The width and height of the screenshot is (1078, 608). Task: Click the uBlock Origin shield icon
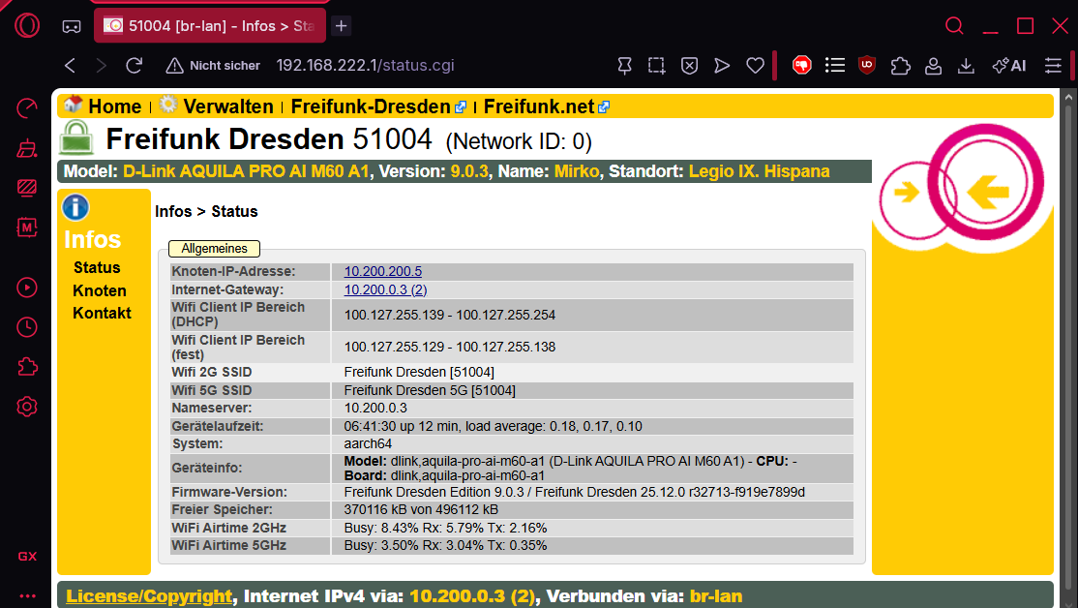click(867, 65)
